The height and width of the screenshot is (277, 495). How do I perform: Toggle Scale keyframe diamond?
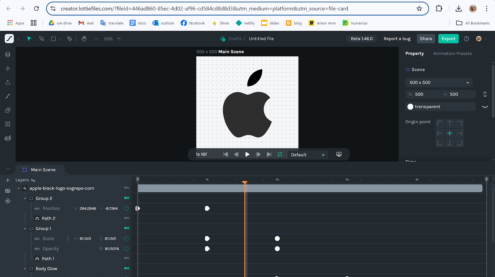(x=127, y=238)
